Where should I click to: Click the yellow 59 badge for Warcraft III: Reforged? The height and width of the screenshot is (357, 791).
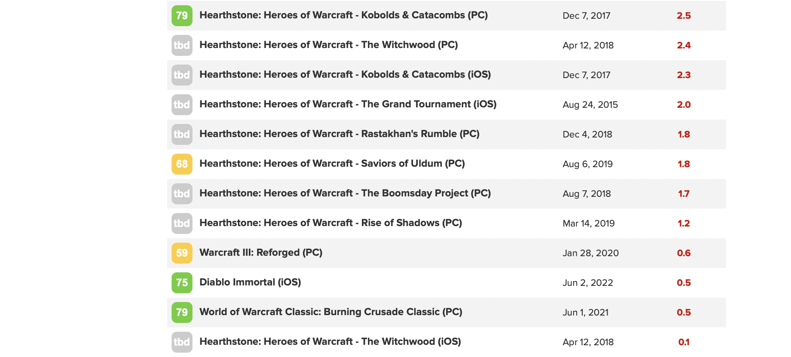click(182, 253)
